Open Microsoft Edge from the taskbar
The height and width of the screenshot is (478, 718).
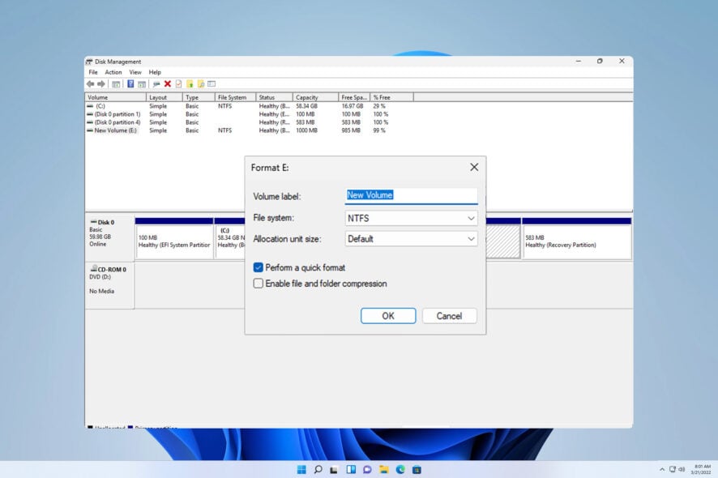[400, 469]
